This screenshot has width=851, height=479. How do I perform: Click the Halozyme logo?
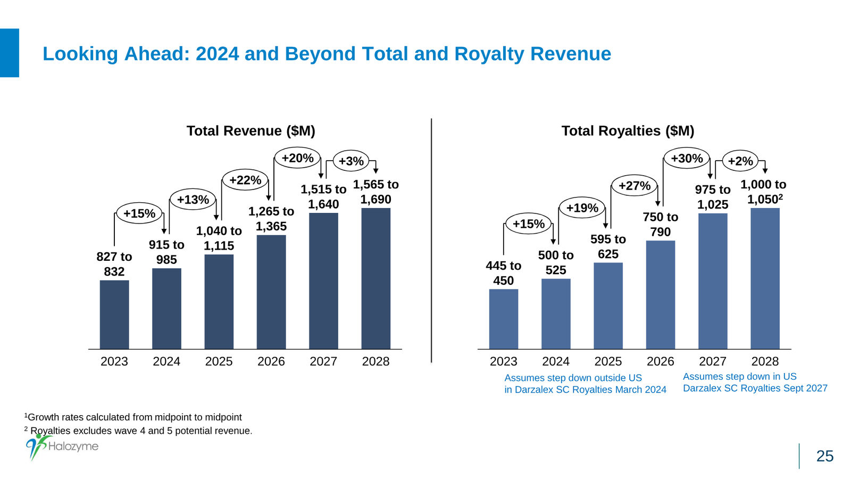pyautogui.click(x=62, y=447)
